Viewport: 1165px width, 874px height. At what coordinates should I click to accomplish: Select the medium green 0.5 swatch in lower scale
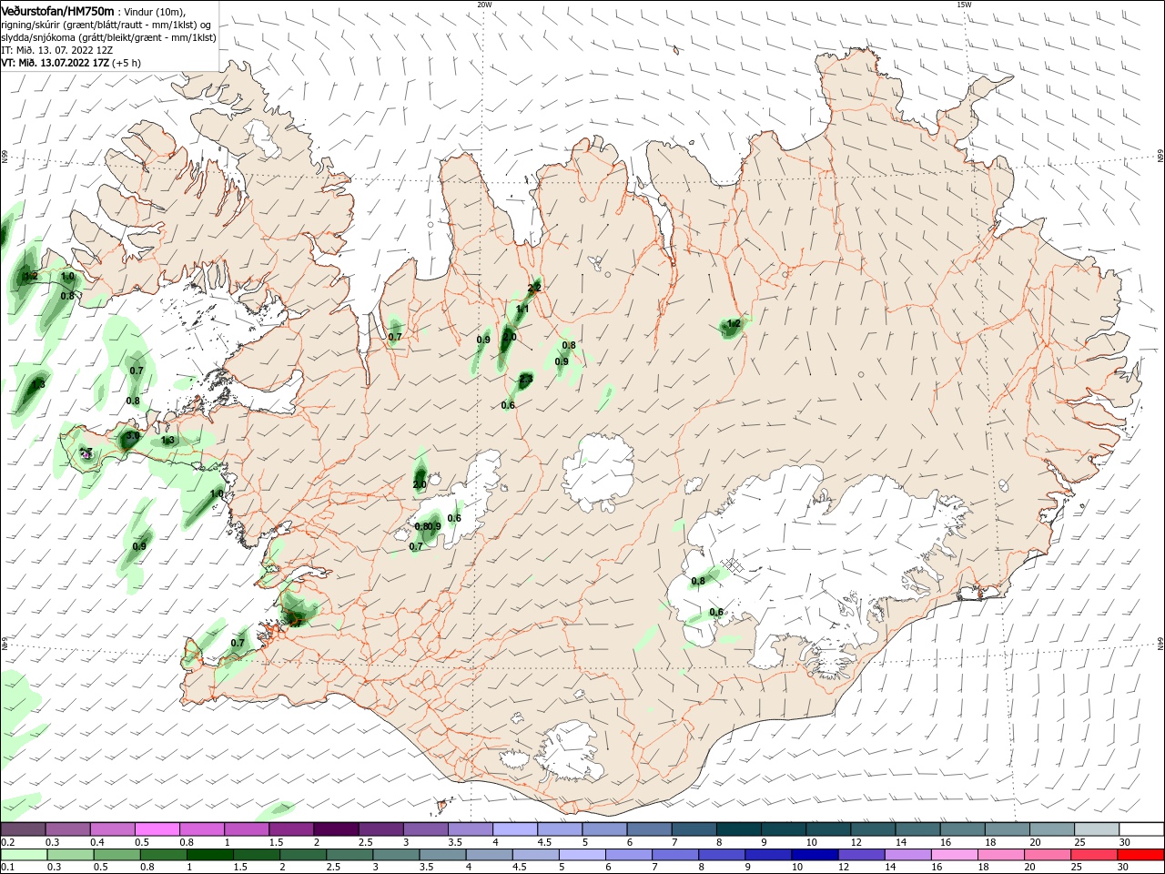[116, 855]
